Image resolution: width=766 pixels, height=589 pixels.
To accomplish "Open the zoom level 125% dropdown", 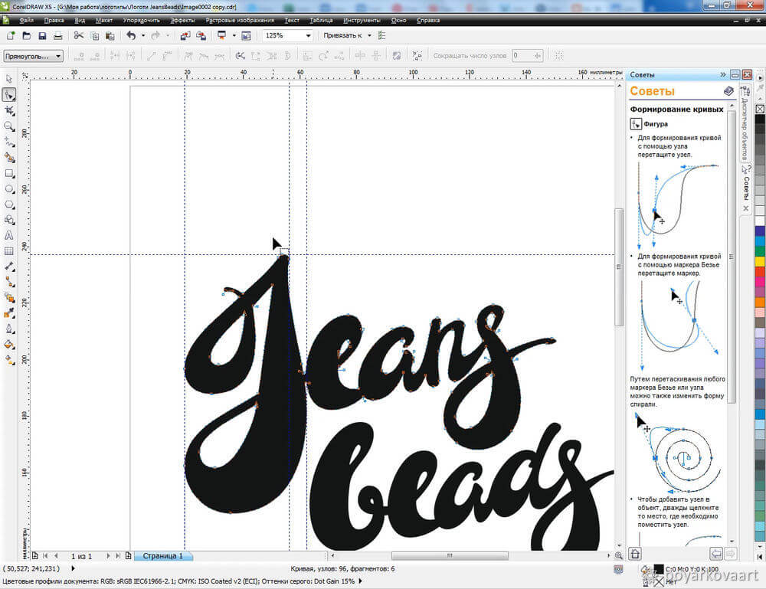I will click(x=308, y=36).
